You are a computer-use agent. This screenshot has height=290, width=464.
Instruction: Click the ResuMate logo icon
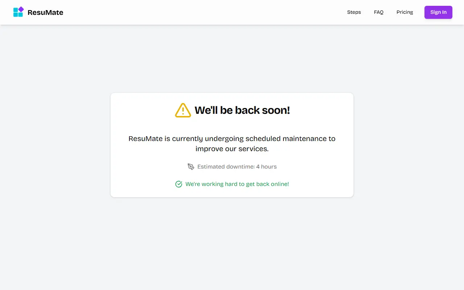coord(18,12)
